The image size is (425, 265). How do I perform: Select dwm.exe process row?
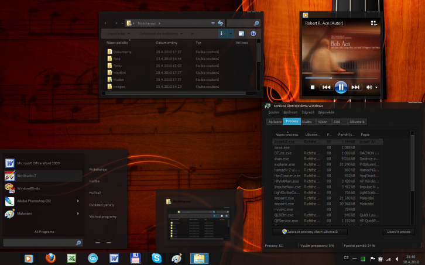point(327,159)
